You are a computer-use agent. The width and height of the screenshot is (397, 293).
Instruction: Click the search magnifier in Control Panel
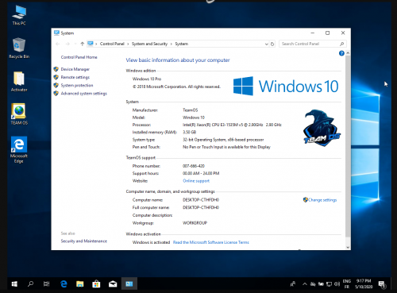point(341,44)
